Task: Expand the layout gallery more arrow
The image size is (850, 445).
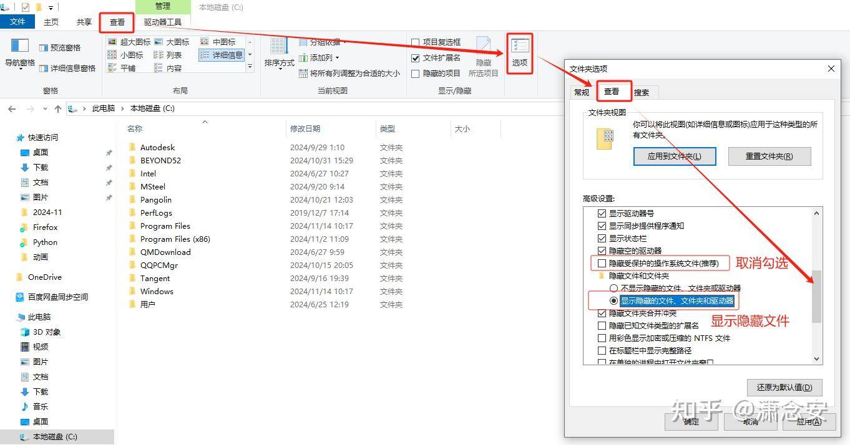Action: (x=250, y=66)
